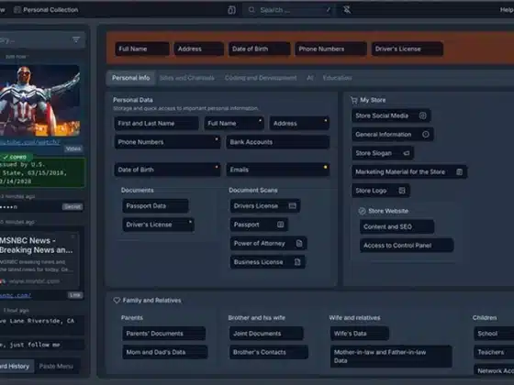
Task: Switch to the Paste Menu tab
Action: pos(56,366)
